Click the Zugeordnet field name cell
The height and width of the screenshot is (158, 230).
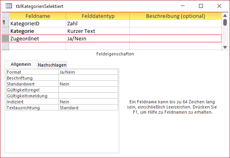coord(37,38)
